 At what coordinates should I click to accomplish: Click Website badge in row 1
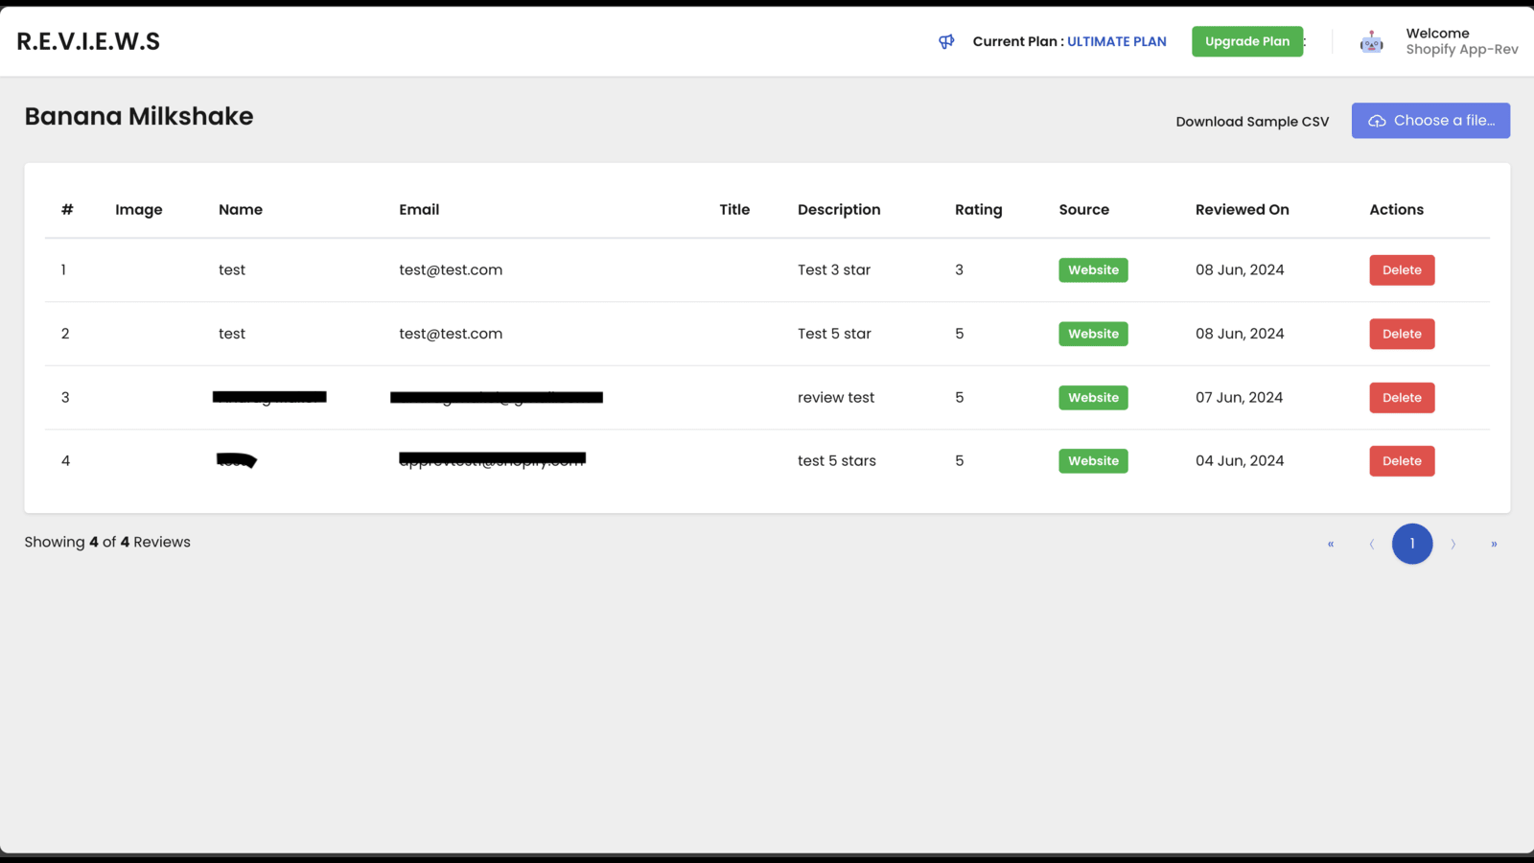pyautogui.click(x=1093, y=270)
